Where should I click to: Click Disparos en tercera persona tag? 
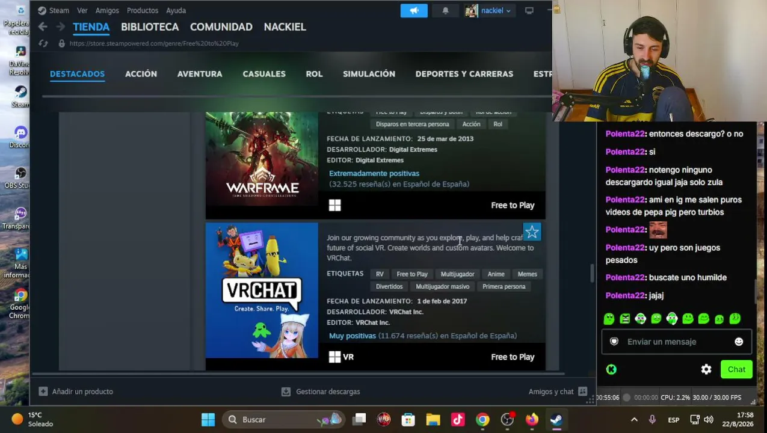pos(412,124)
